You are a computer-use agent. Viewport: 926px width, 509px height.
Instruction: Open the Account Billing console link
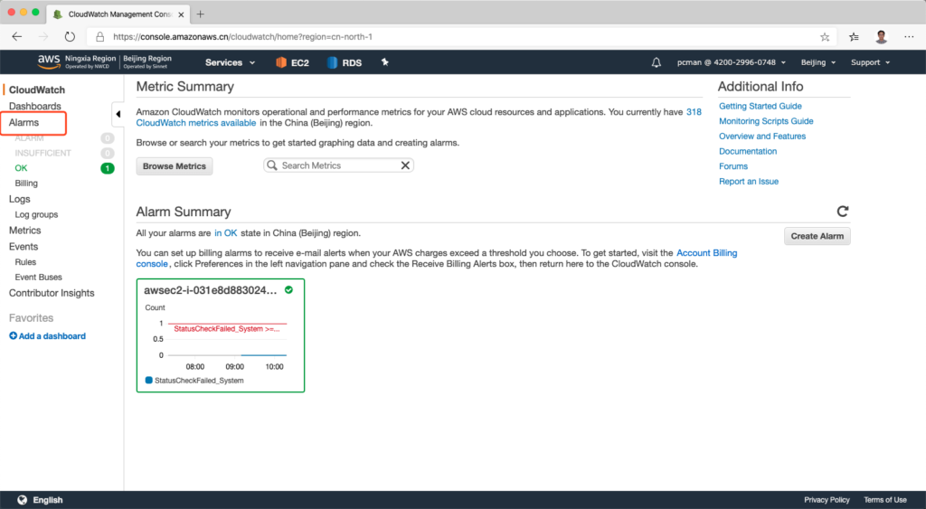706,253
